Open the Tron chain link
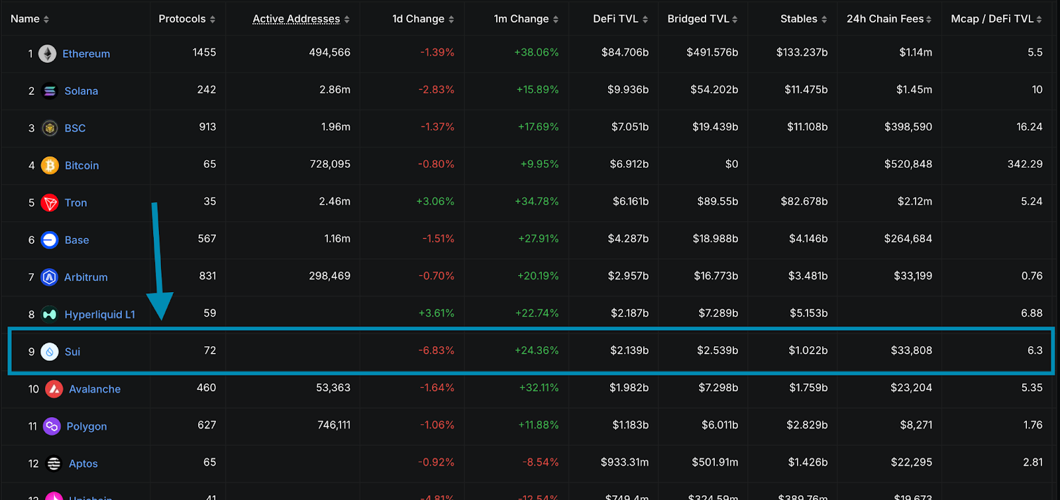The width and height of the screenshot is (1060, 500). pos(76,203)
